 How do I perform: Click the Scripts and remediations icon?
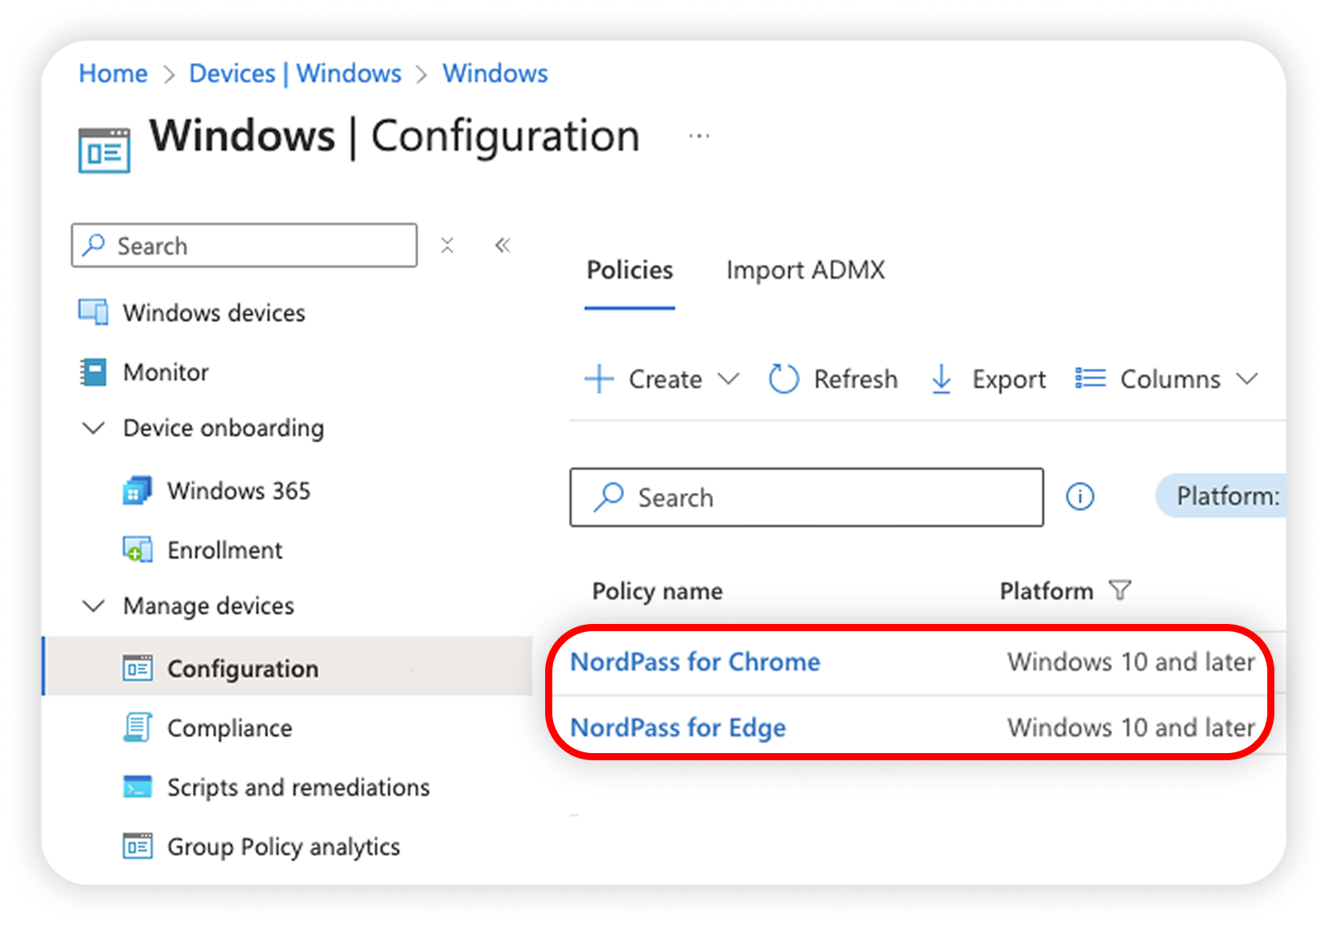(x=137, y=787)
